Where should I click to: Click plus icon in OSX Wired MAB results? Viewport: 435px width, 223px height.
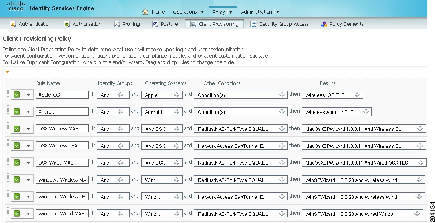pyautogui.click(x=421, y=163)
